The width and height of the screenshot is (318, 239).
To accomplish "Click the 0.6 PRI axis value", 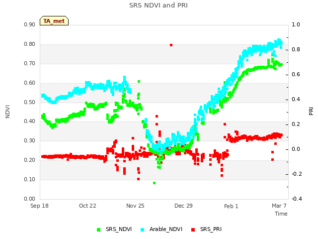I will 296,74.
